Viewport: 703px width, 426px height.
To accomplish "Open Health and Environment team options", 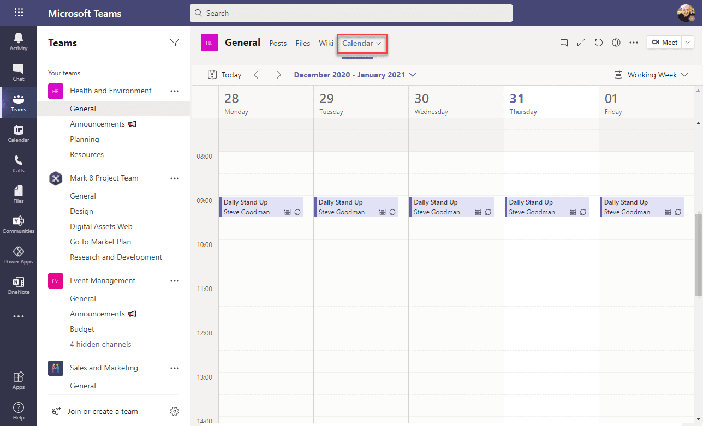I will click(175, 91).
